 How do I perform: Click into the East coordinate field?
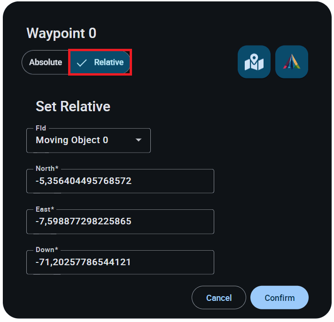tap(120, 222)
